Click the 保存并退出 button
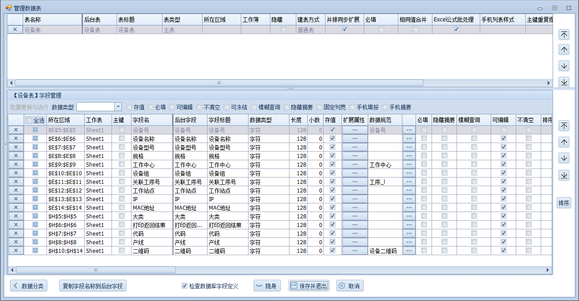 [309, 286]
